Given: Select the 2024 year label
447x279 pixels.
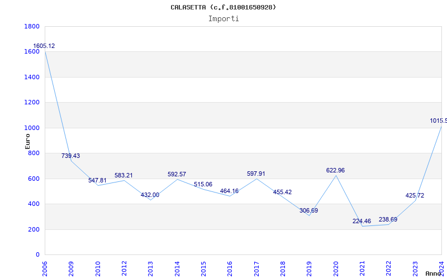Looking at the screenshot, I should [x=442, y=267].
